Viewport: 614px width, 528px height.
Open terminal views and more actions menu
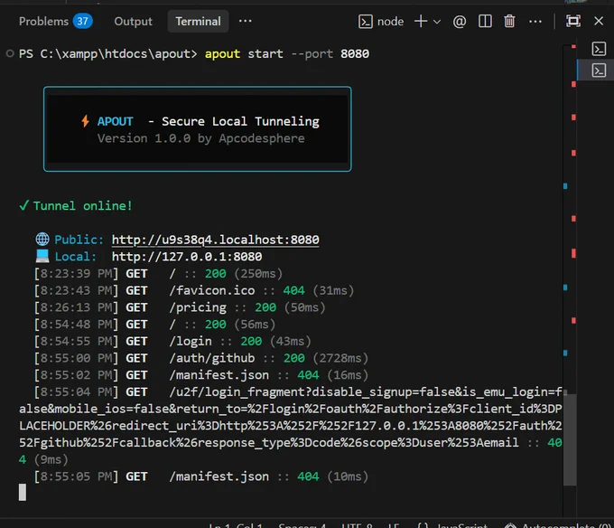click(x=535, y=21)
